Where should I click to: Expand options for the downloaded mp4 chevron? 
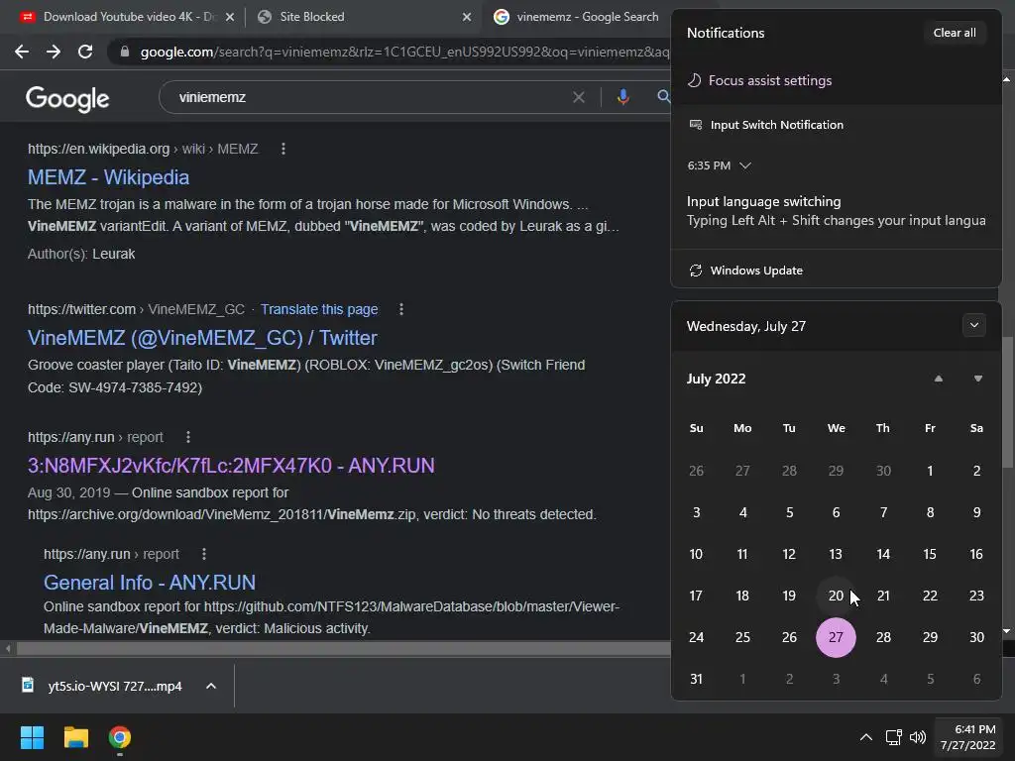211,686
